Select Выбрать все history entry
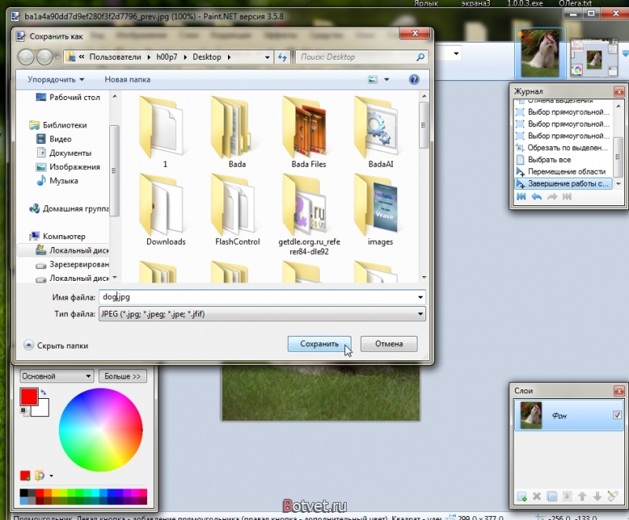 click(563, 160)
